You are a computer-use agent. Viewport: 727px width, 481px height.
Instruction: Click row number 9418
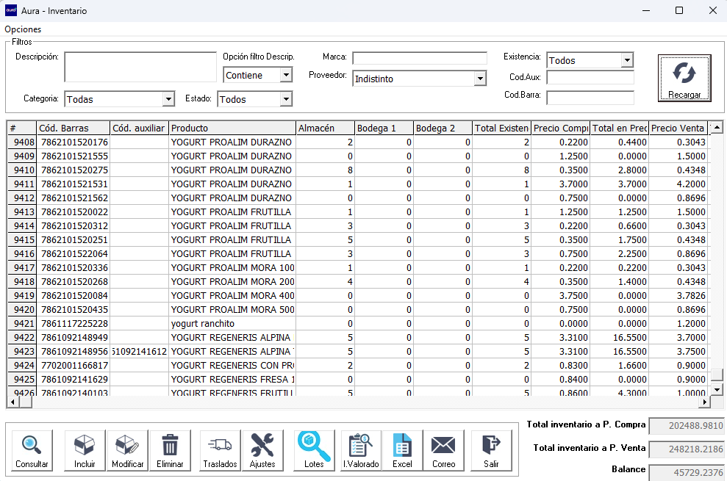tap(22, 282)
